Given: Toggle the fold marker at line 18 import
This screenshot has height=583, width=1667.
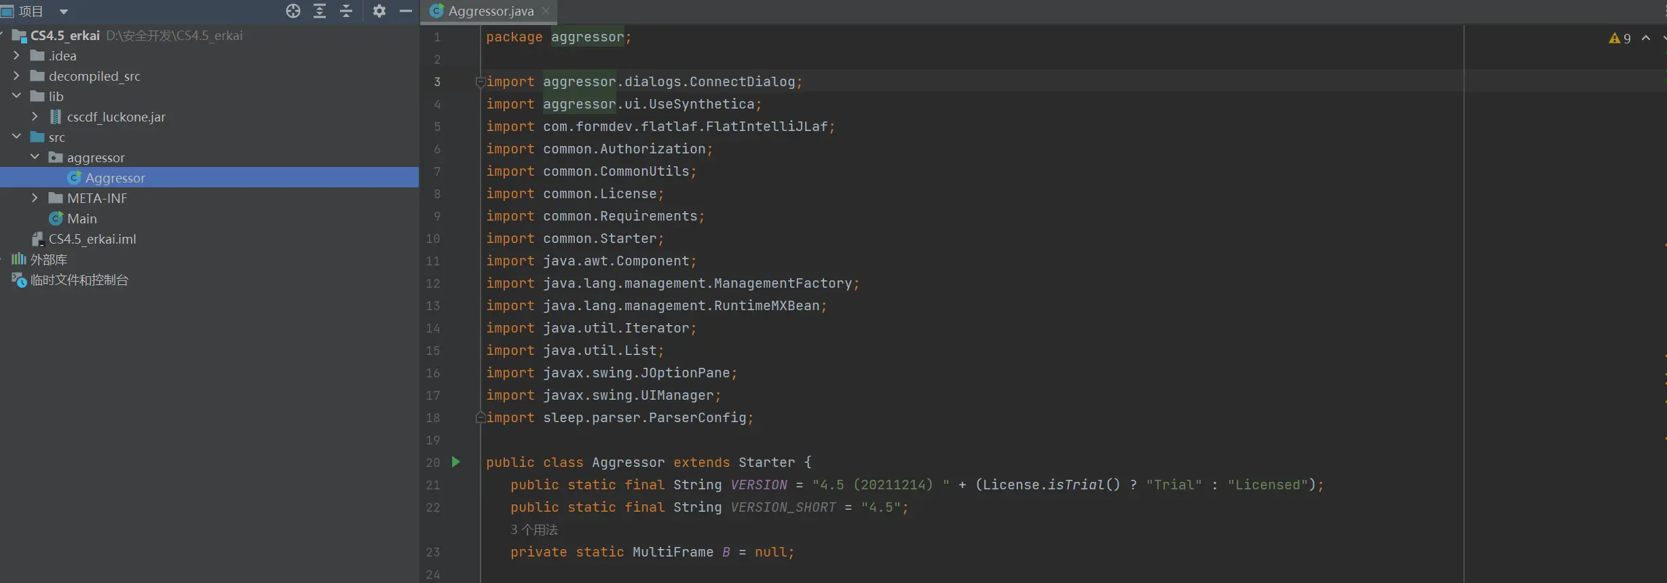Looking at the screenshot, I should (481, 418).
